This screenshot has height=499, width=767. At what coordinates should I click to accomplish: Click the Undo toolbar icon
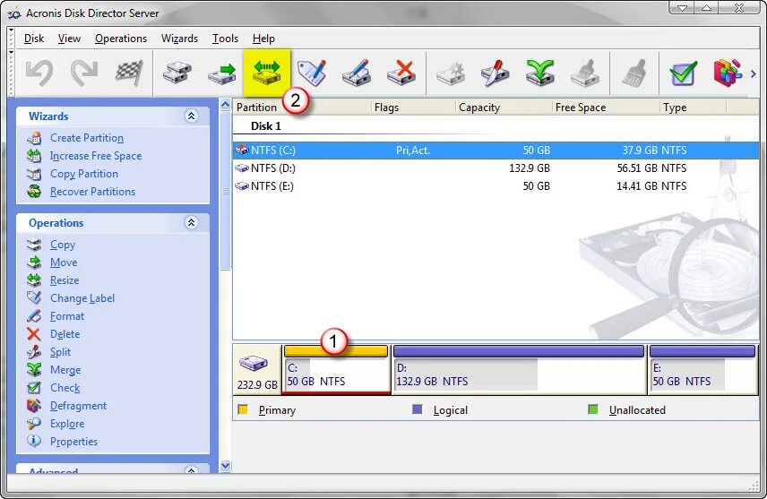pos(39,73)
